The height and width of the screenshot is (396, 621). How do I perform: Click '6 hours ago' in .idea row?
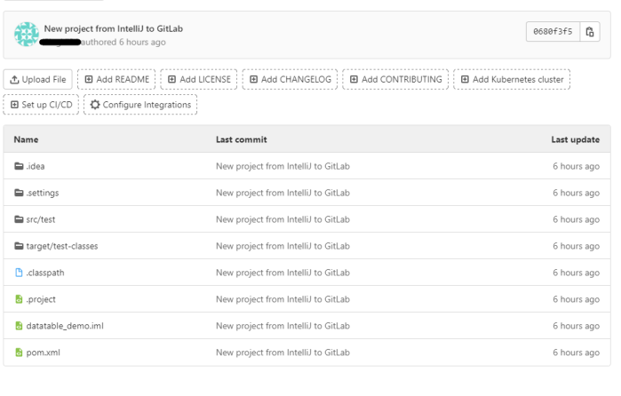tap(577, 166)
